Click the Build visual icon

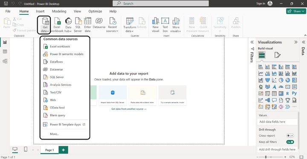pyautogui.click(x=262, y=55)
